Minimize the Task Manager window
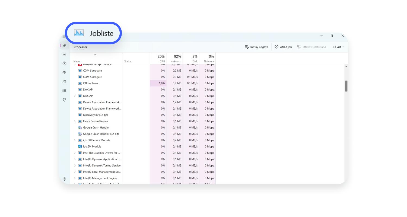The width and height of the screenshot is (407, 217). pyautogui.click(x=322, y=36)
